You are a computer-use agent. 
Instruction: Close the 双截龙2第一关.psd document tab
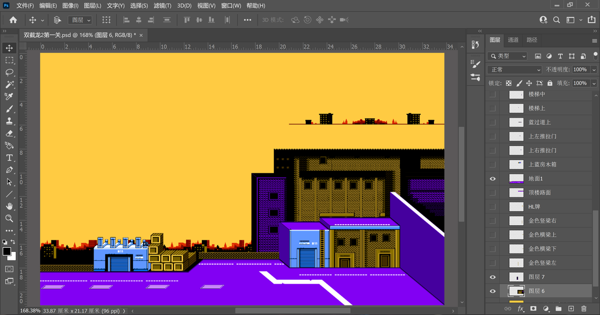(141, 35)
